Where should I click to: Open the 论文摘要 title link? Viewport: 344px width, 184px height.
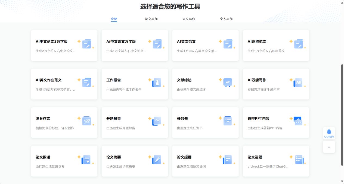(x=114, y=157)
